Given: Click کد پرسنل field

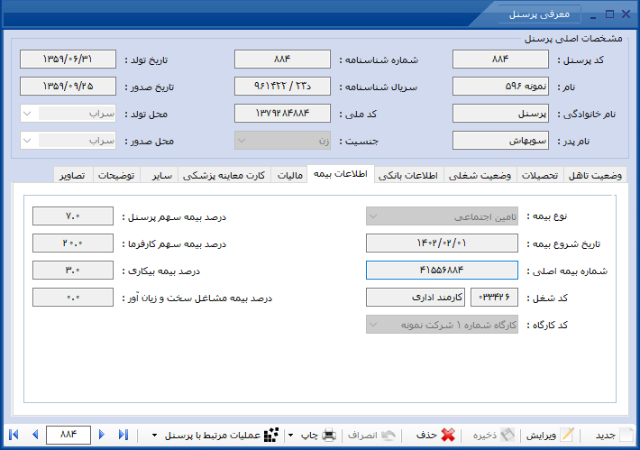Looking at the screenshot, I should point(500,60).
